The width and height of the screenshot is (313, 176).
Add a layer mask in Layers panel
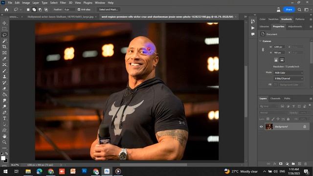tap(281, 164)
